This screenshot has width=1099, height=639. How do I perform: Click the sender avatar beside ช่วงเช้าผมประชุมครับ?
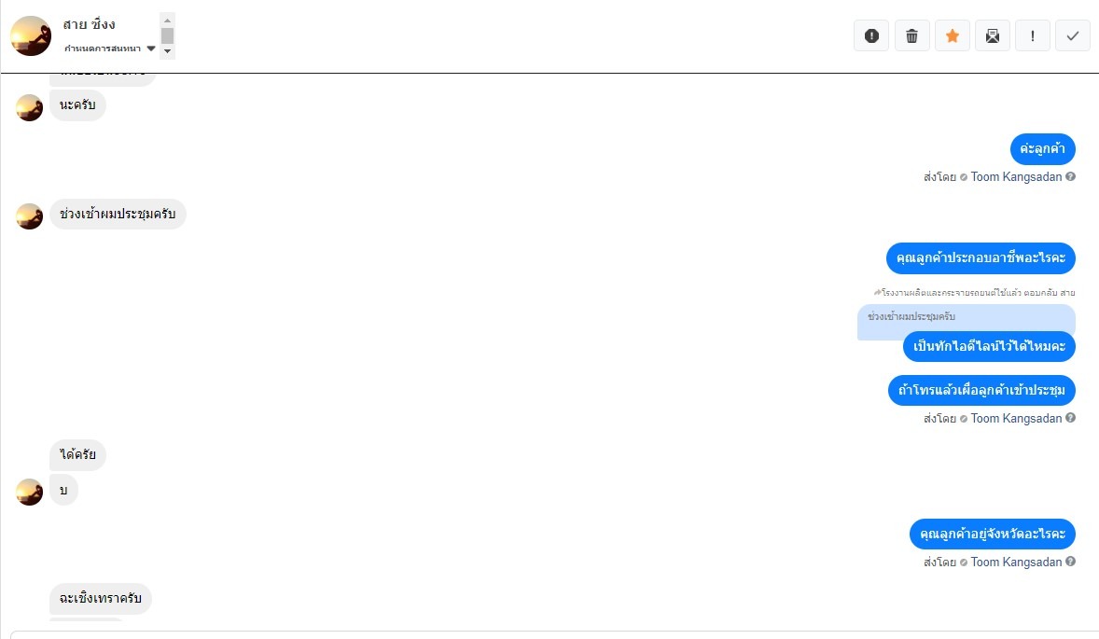point(30,215)
